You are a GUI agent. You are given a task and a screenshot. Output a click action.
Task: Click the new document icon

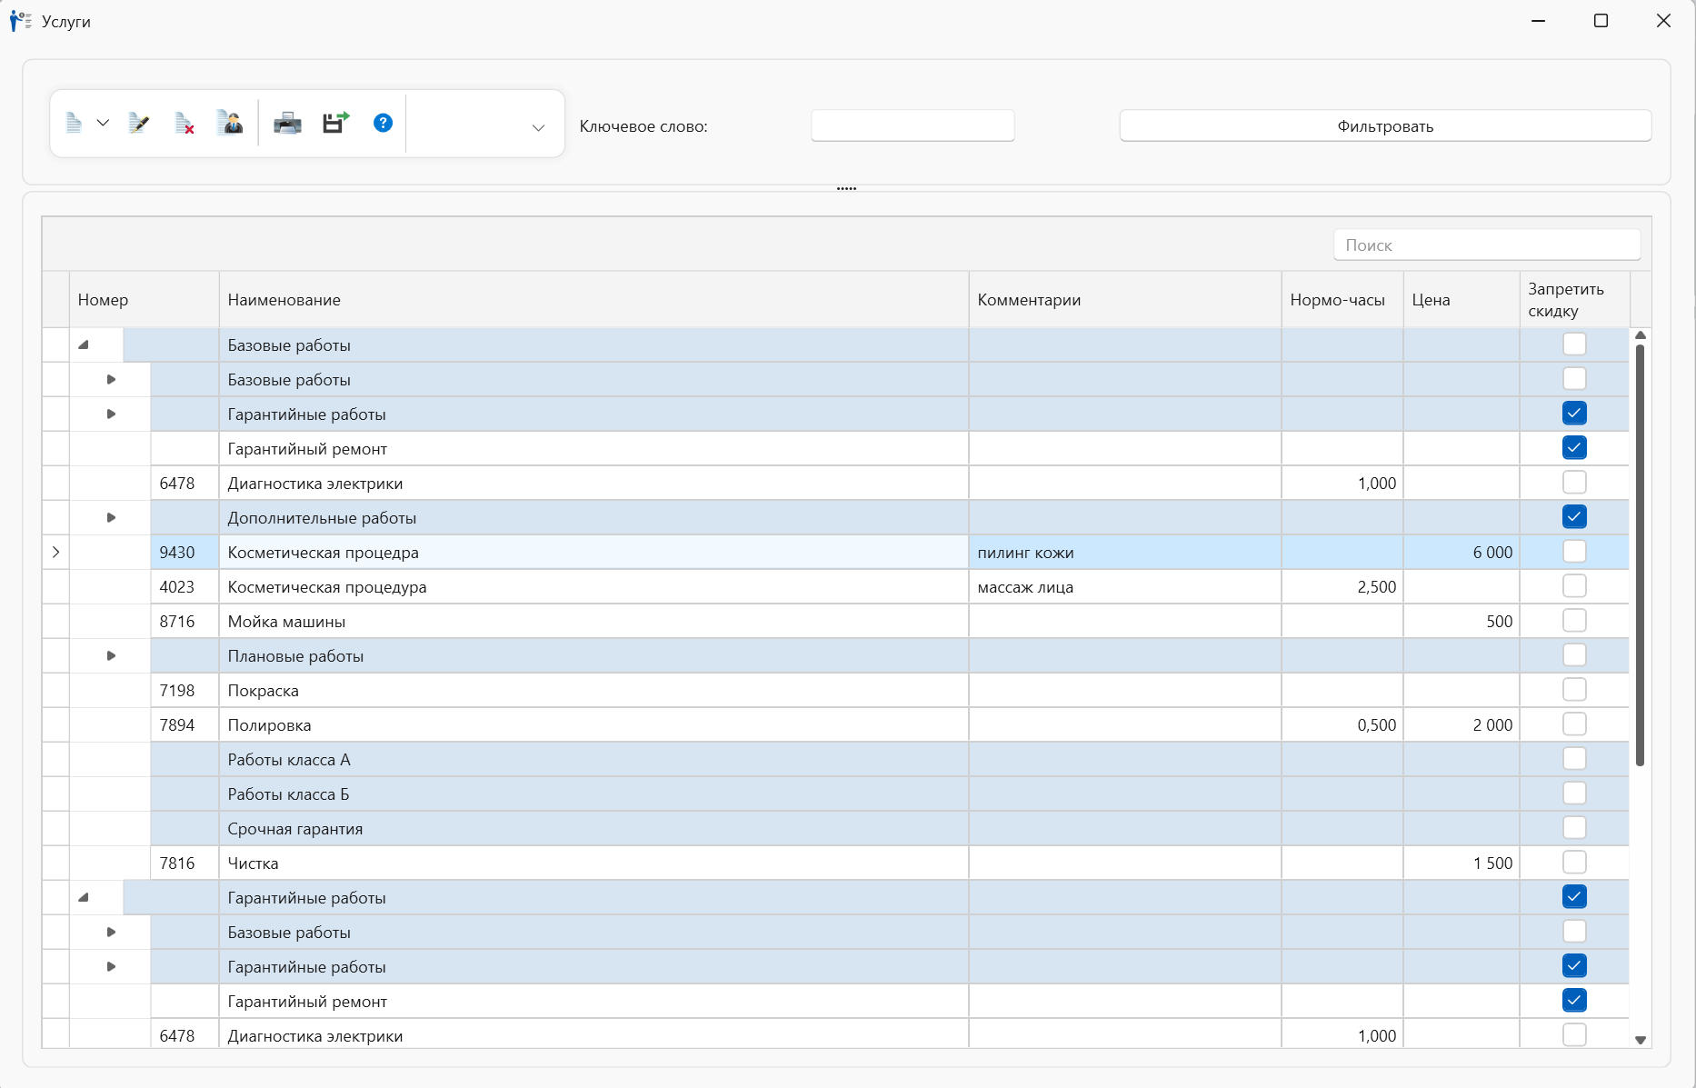(x=75, y=123)
